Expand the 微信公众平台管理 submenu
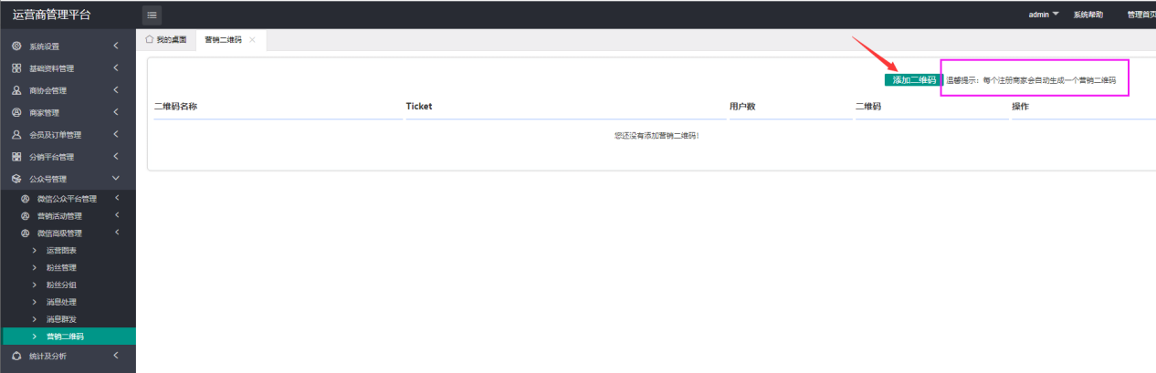1156x373 pixels. click(x=117, y=199)
